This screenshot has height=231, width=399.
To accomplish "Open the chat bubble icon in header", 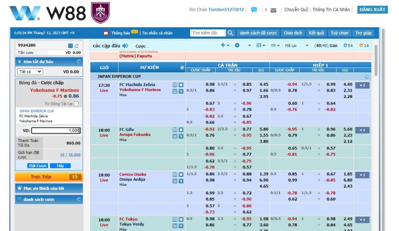I will (254, 10).
